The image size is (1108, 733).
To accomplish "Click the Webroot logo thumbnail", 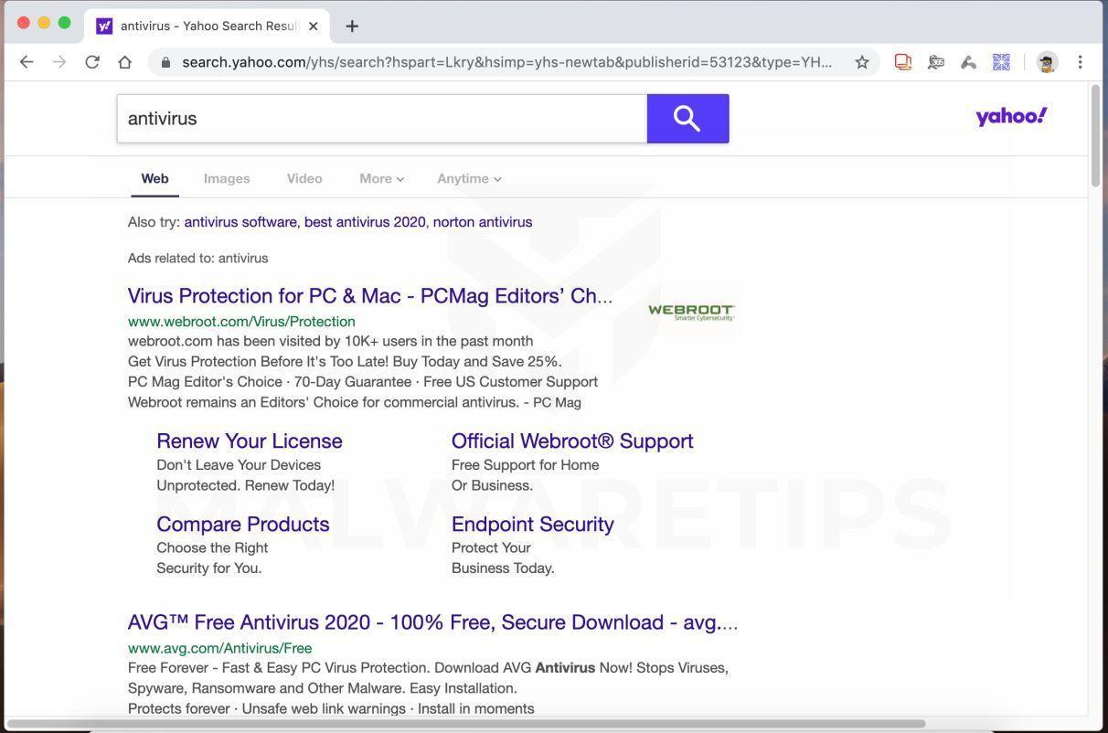I will (x=690, y=310).
